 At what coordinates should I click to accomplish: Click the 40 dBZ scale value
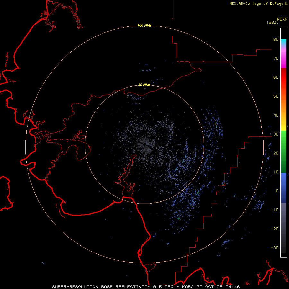pyautogui.click(x=276, y=115)
